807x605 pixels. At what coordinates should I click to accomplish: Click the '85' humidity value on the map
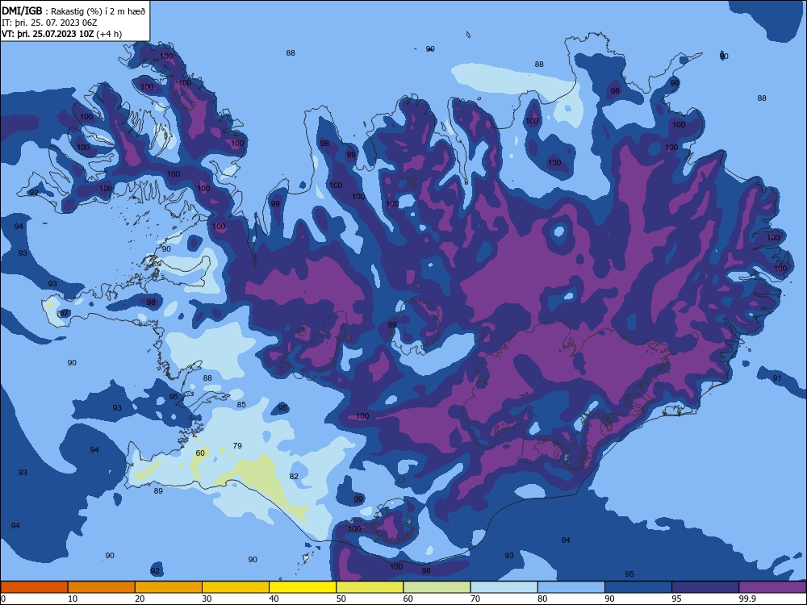coord(241,404)
